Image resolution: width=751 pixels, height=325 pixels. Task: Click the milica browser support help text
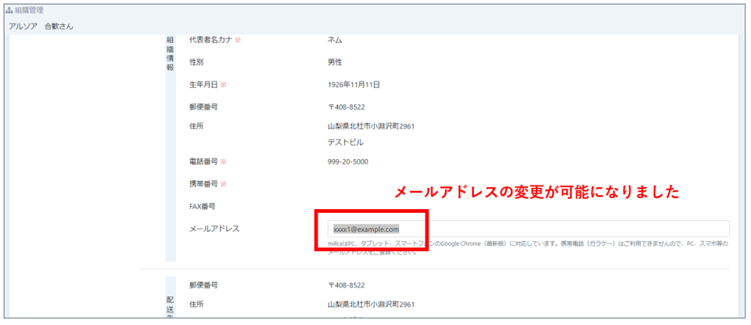(528, 243)
